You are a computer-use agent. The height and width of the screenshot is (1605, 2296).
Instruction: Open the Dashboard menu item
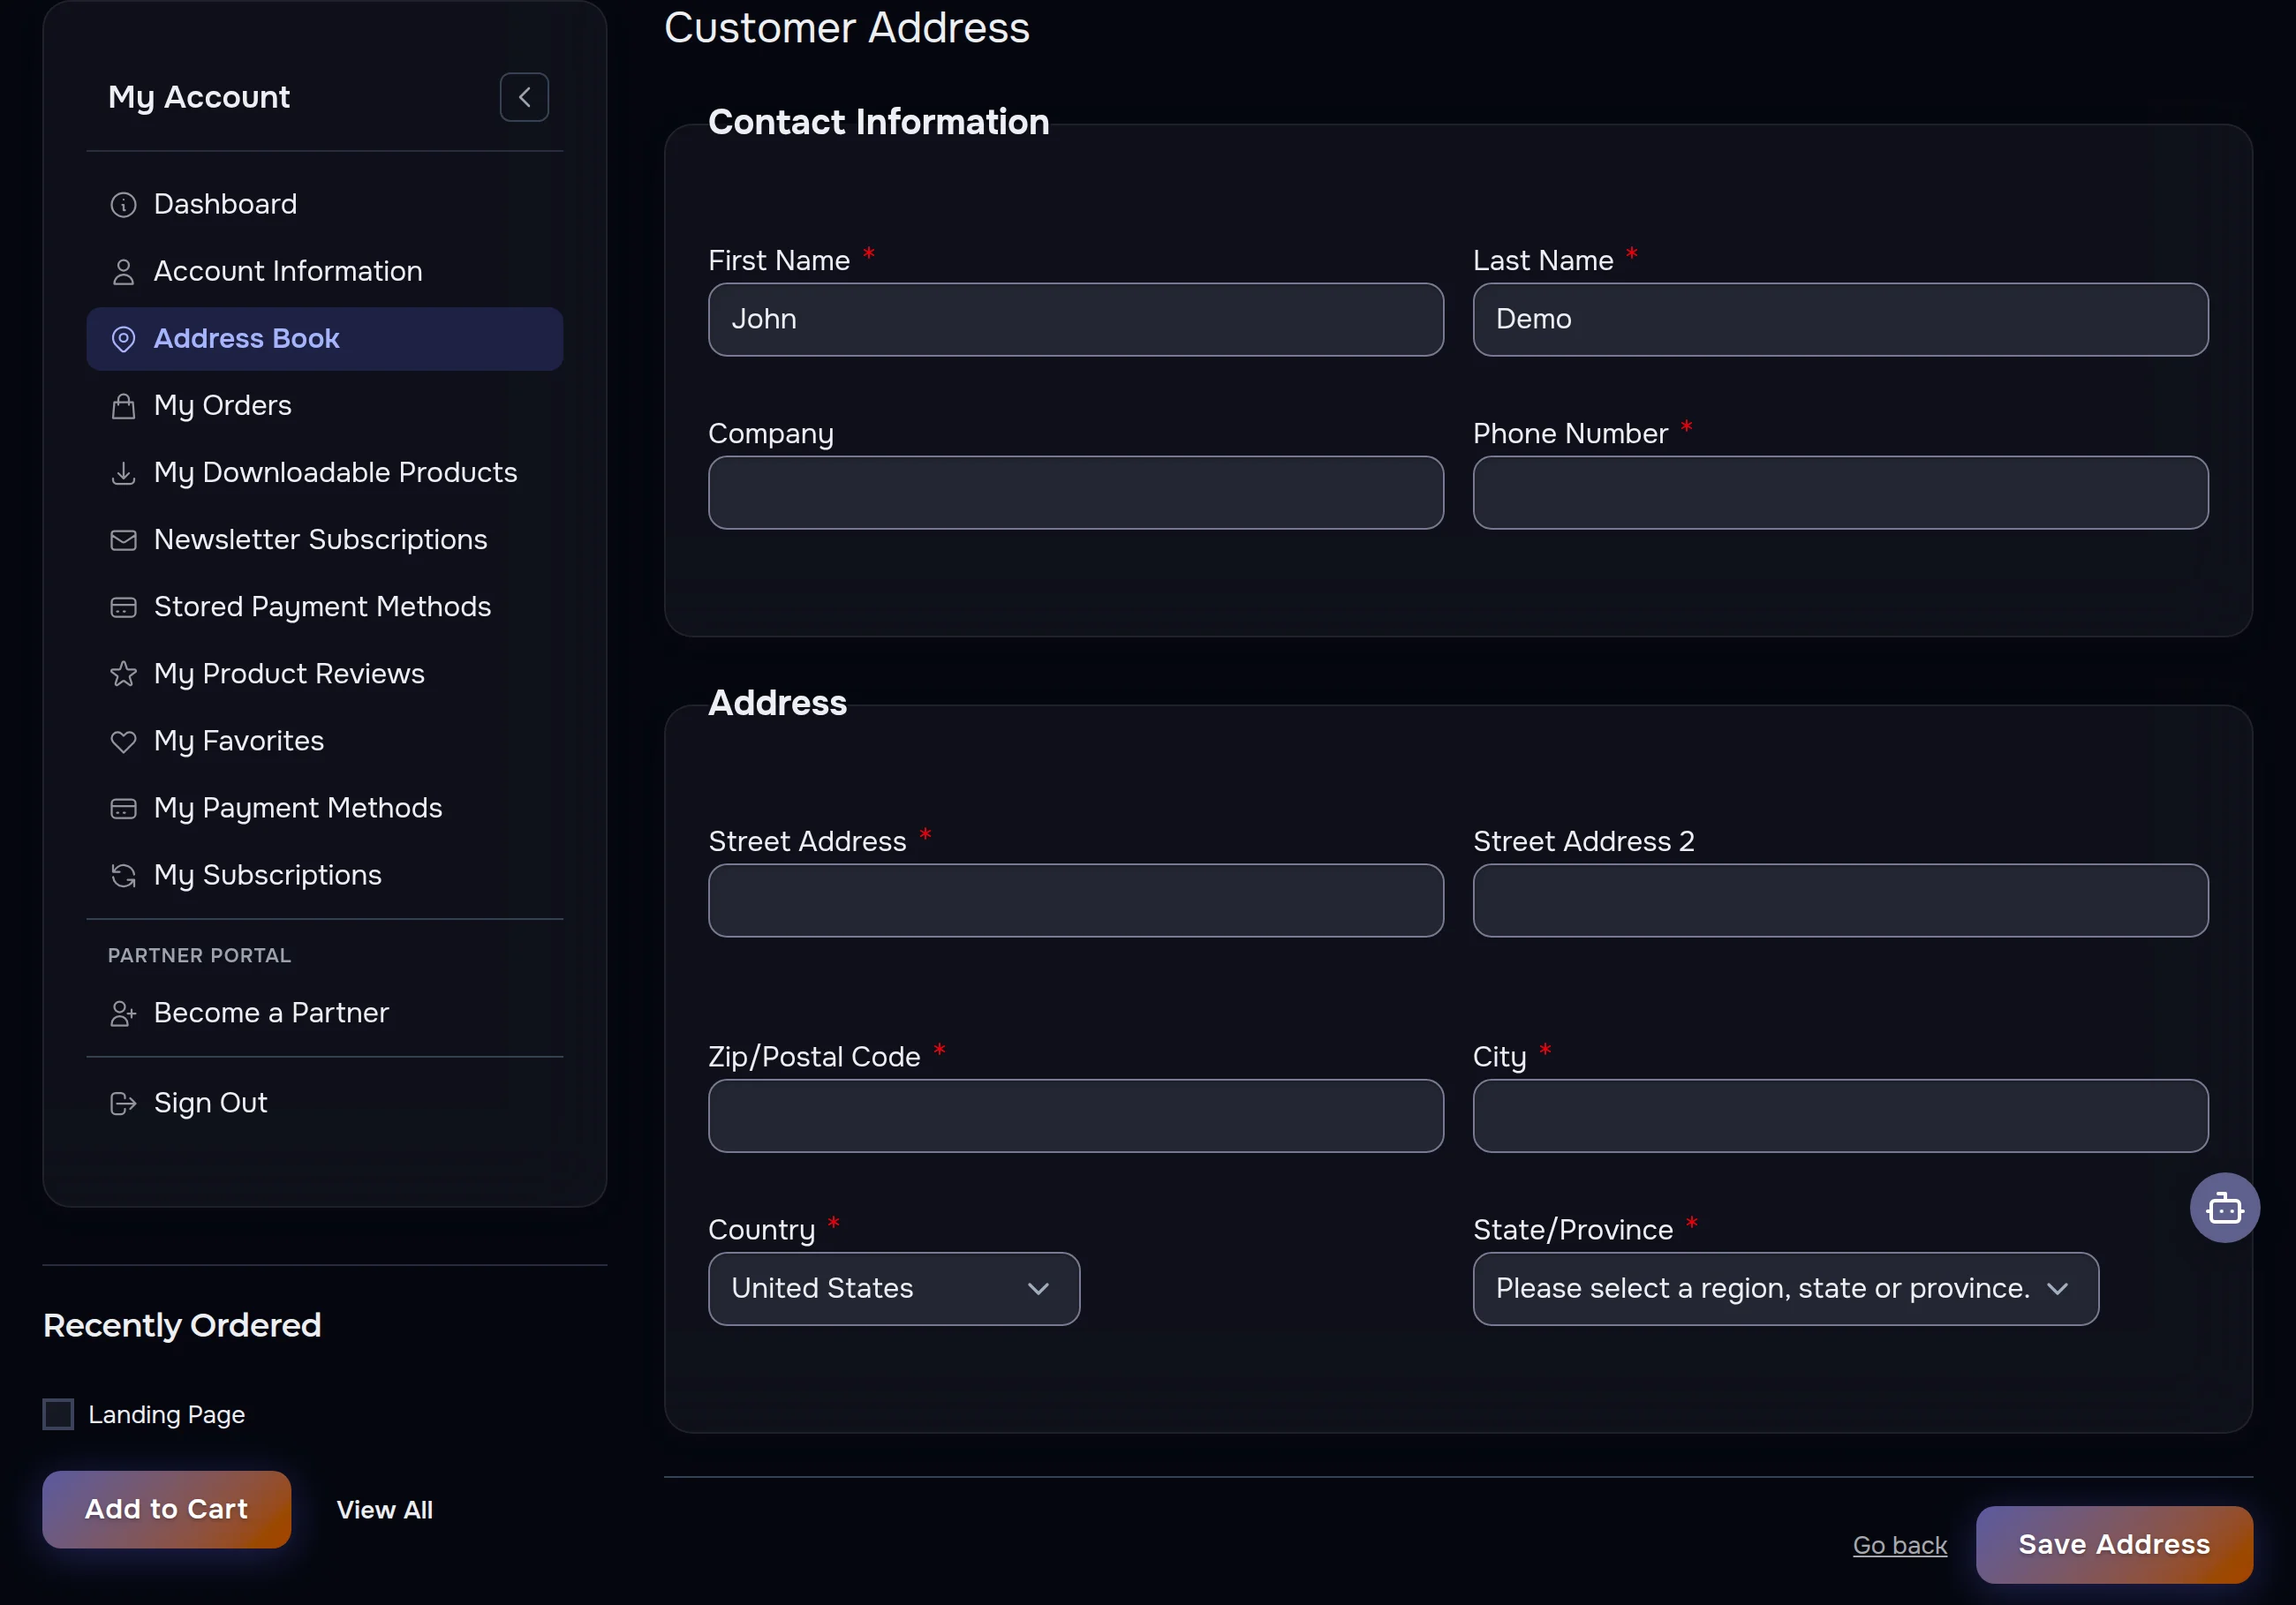click(x=325, y=204)
